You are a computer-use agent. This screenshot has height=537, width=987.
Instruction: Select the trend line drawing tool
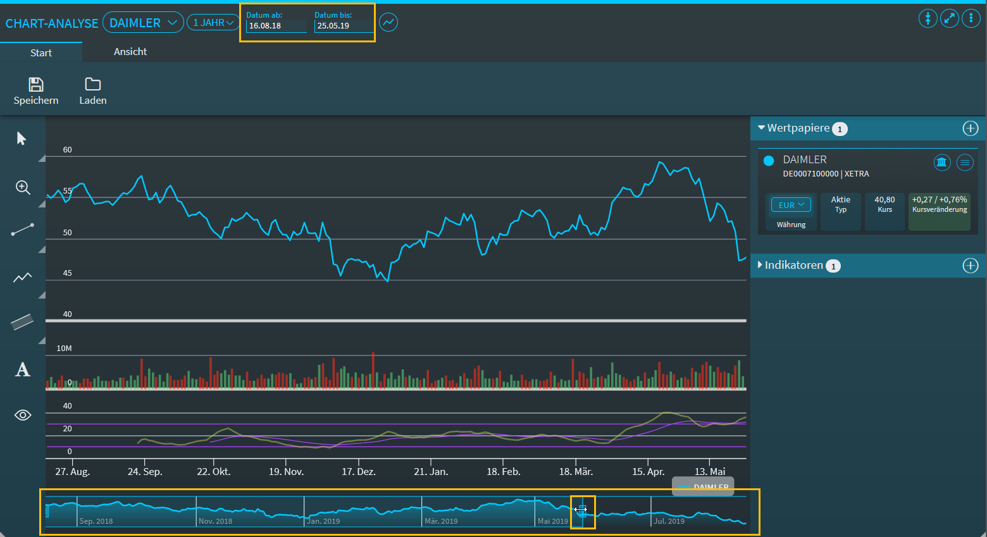pyautogui.click(x=23, y=230)
